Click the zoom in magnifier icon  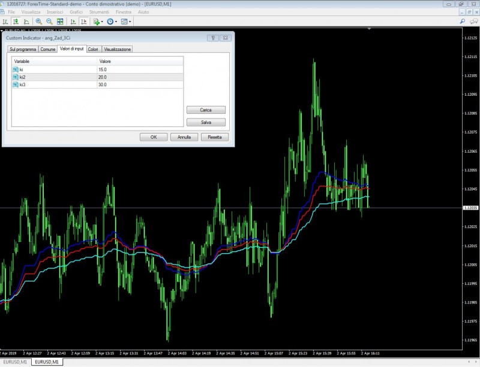coord(39,22)
